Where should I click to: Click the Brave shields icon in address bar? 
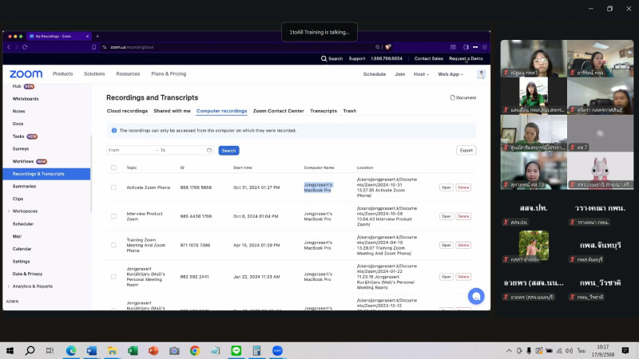point(388,47)
